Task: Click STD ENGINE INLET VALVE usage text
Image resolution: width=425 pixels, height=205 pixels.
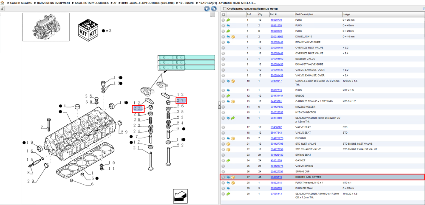Action: (x=357, y=144)
